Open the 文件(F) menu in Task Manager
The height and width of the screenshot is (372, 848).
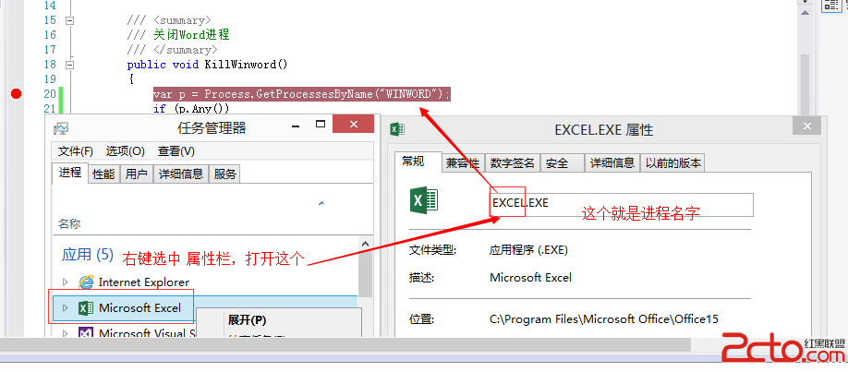coord(76,150)
